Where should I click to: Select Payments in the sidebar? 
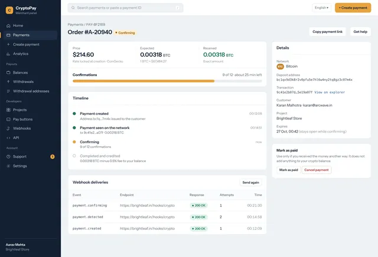(30, 35)
